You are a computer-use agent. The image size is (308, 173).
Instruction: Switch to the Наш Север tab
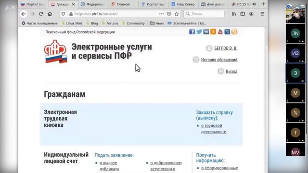click(183, 4)
